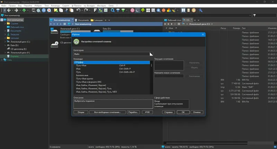Click the filter funnel icon beside address bar
The image size is (277, 149).
[x=254, y=15]
